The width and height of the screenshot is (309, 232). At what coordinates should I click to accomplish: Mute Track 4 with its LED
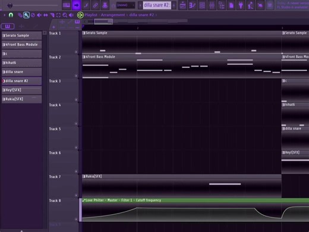click(x=76, y=124)
